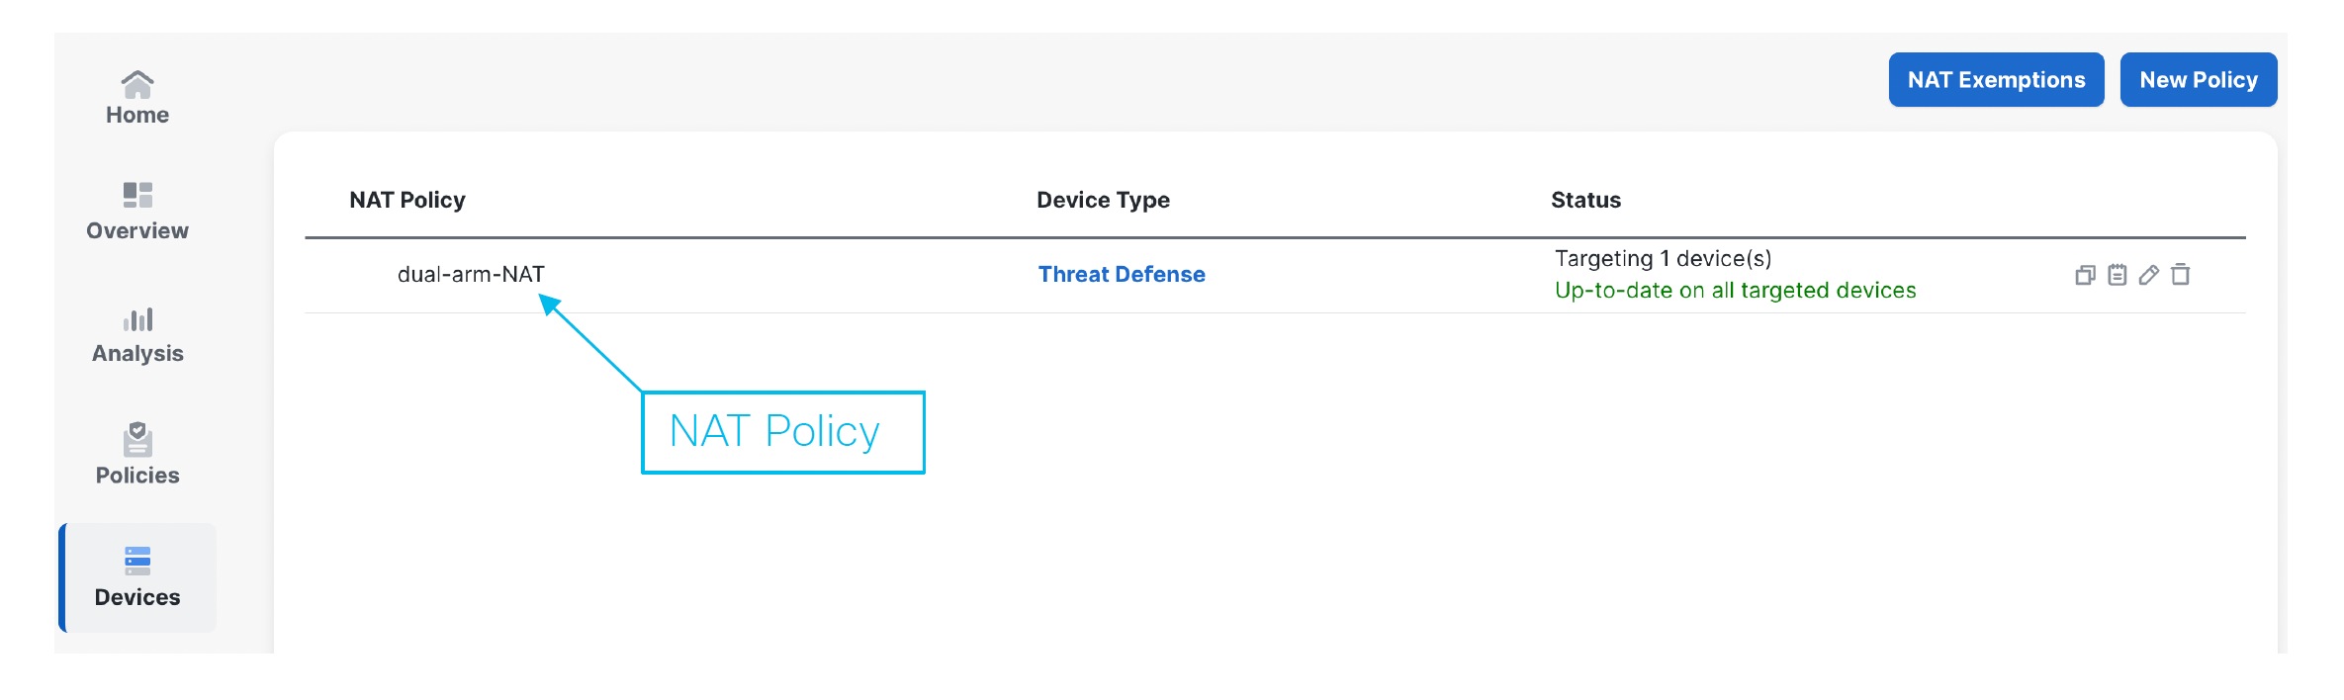The height and width of the screenshot is (700, 2344).
Task: Click the NAT Policy column header
Action: click(406, 200)
